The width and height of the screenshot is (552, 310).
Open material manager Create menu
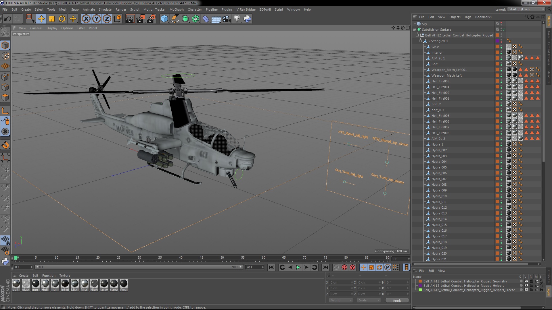point(24,276)
